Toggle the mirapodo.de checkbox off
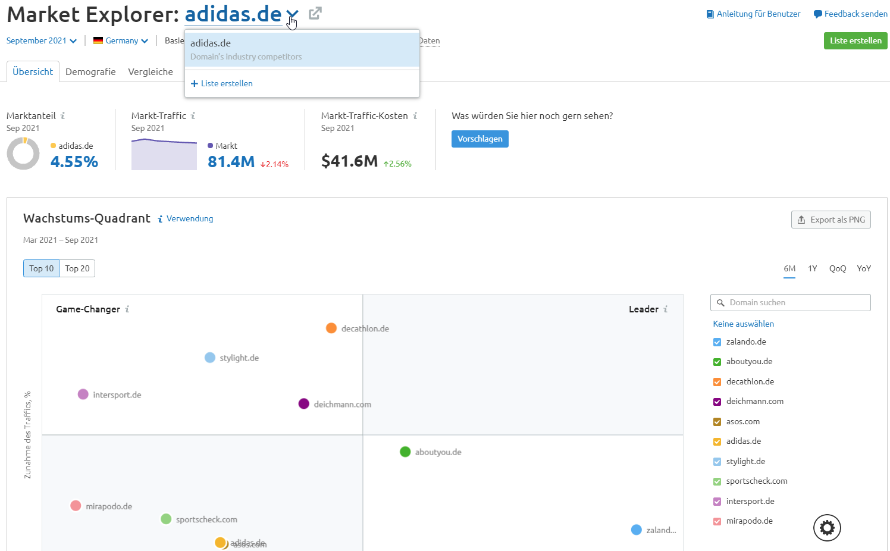The height and width of the screenshot is (551, 890). [x=717, y=521]
